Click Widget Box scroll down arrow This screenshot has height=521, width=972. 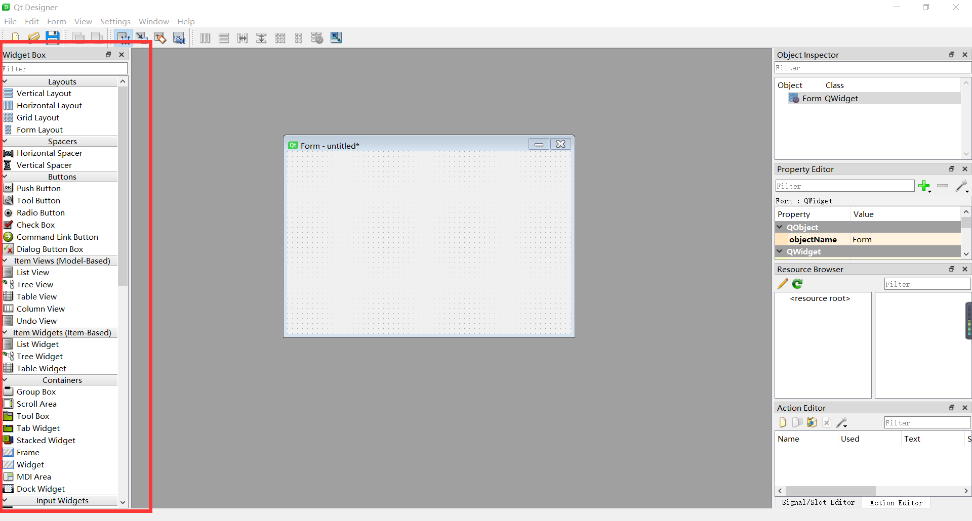(123, 502)
